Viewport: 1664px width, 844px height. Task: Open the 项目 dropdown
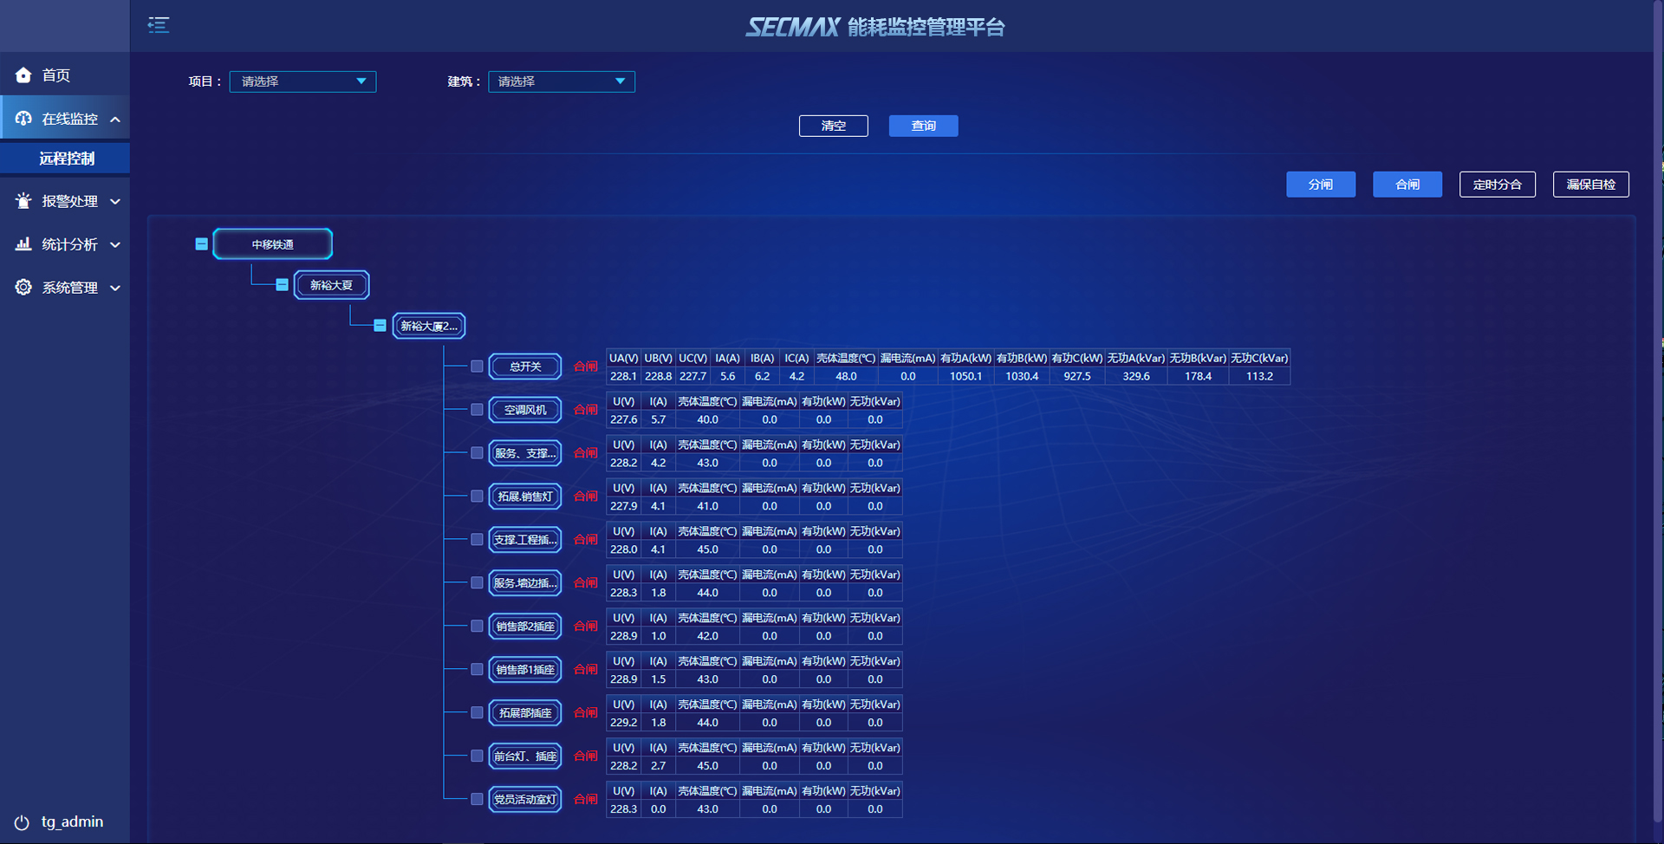[302, 81]
